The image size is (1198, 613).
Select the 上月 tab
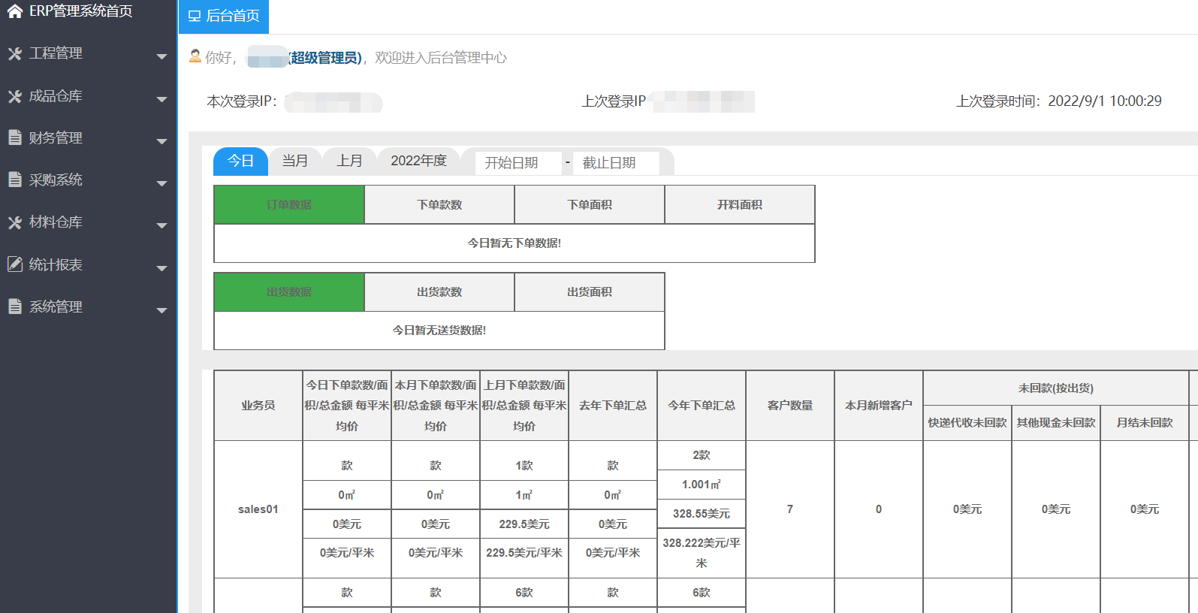[349, 161]
